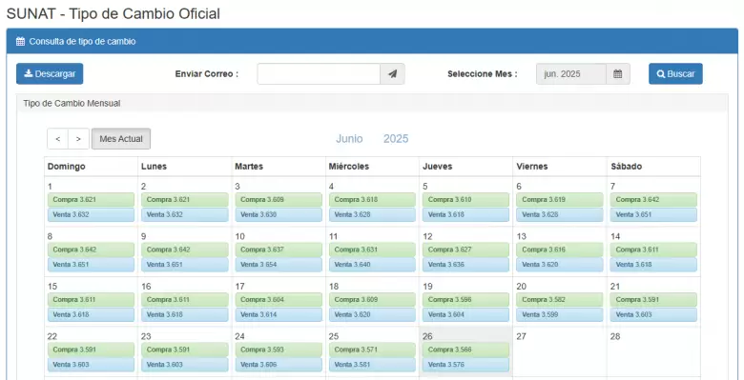Screen dimensions: 744x380
Task: Go to next month with > button
Action: pos(79,139)
